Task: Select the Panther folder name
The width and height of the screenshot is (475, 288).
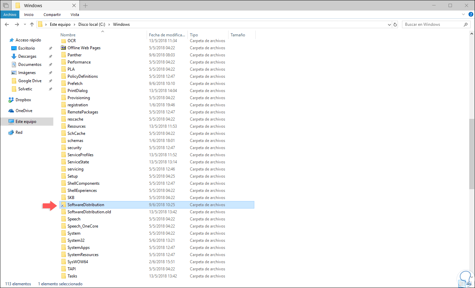Action: [x=75, y=55]
